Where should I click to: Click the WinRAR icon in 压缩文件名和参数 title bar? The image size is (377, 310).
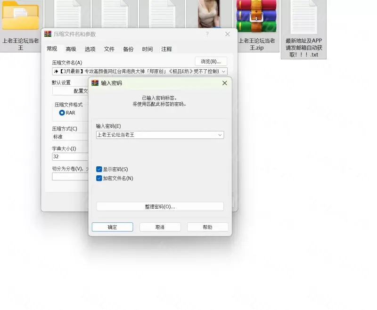pos(48,34)
